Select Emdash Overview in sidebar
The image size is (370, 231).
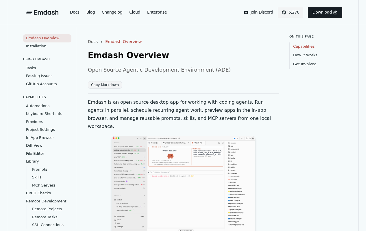[x=47, y=38]
